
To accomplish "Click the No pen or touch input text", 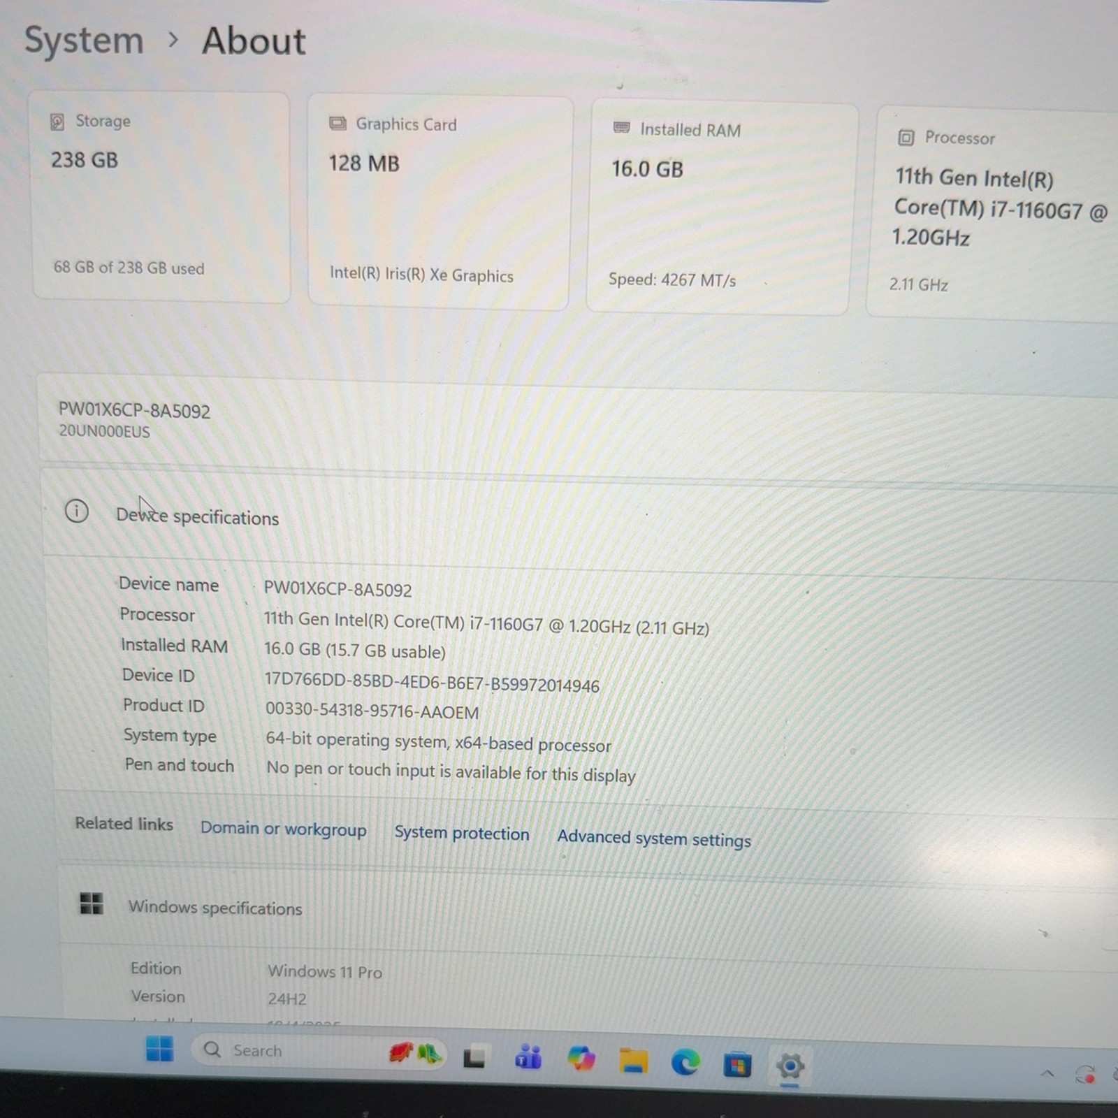I will 451,772.
